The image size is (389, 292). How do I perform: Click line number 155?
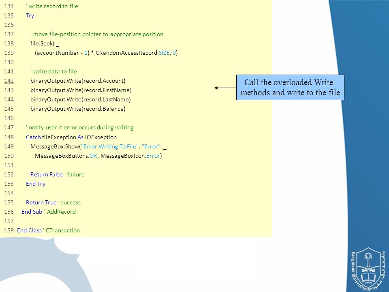coord(9,203)
